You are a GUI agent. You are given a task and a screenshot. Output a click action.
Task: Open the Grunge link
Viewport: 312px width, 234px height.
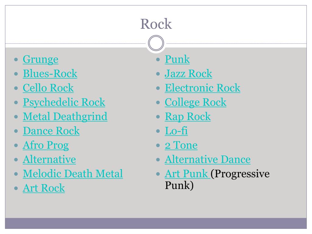(41, 59)
